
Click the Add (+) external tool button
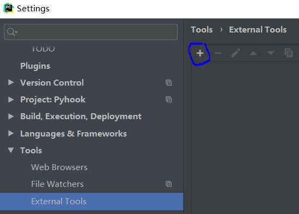tap(200, 53)
